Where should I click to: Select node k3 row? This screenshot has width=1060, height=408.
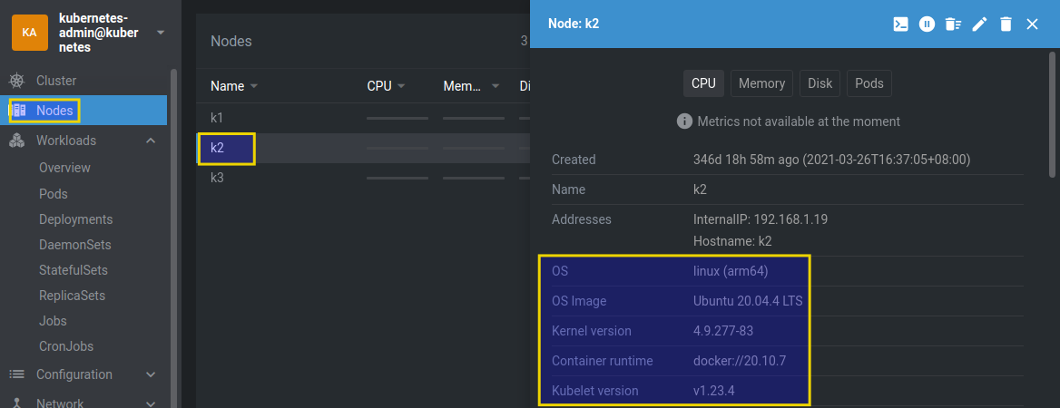pyautogui.click(x=363, y=178)
